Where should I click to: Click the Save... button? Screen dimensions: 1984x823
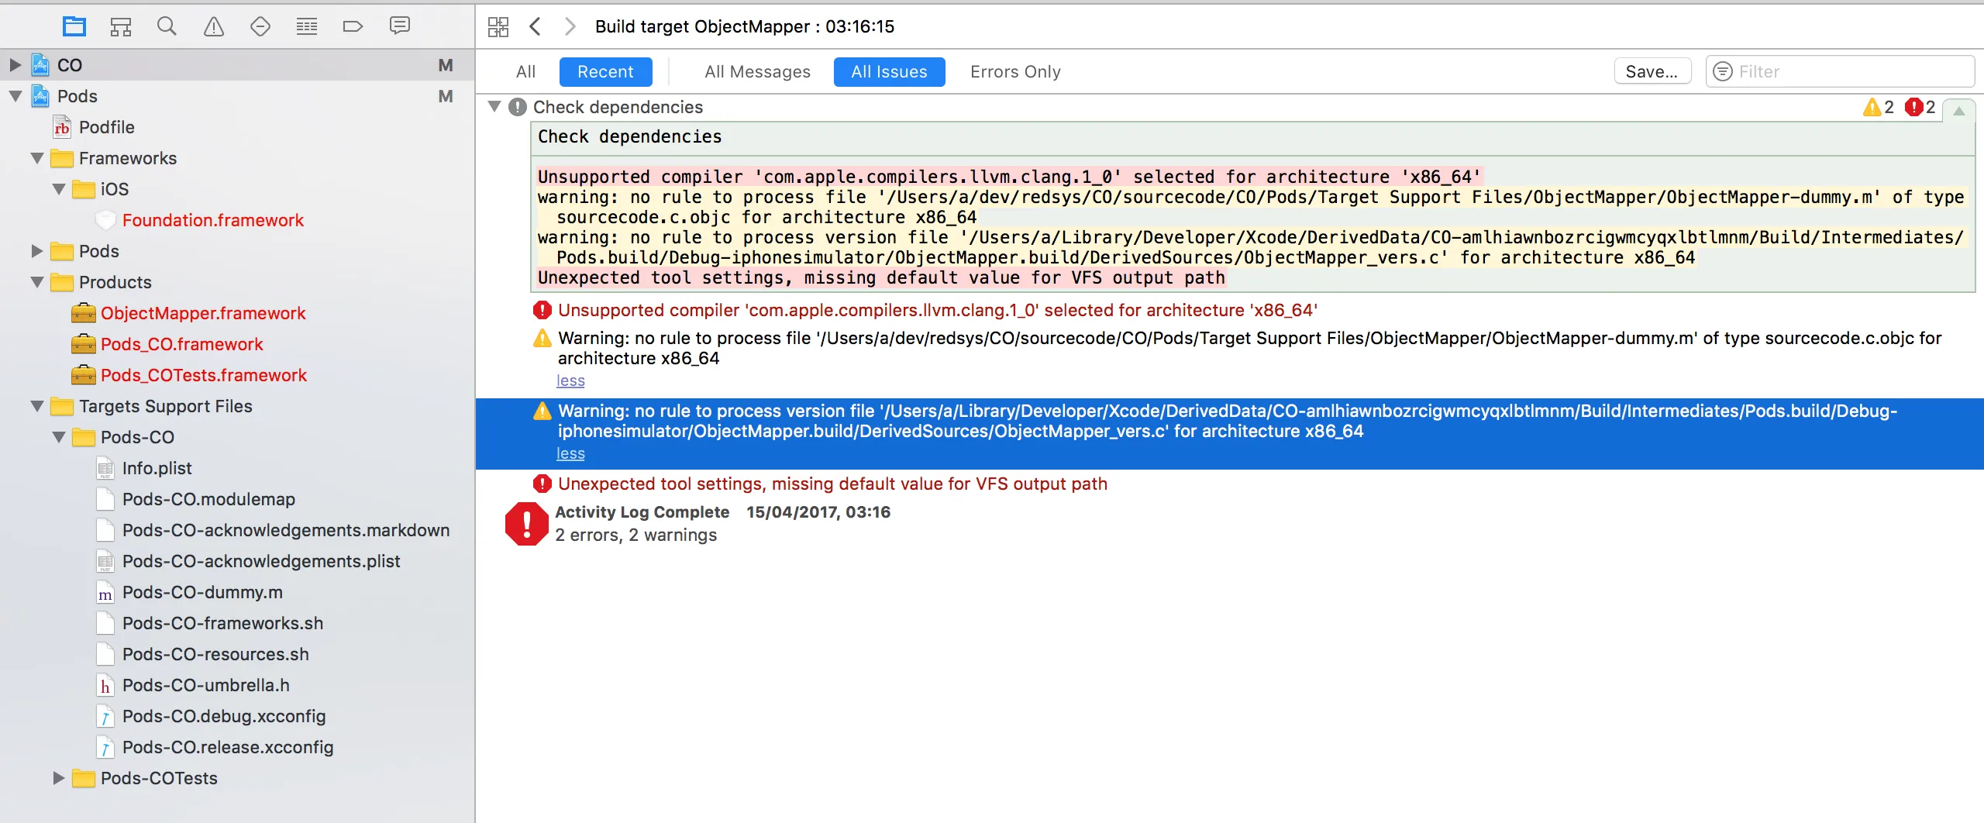click(x=1652, y=72)
